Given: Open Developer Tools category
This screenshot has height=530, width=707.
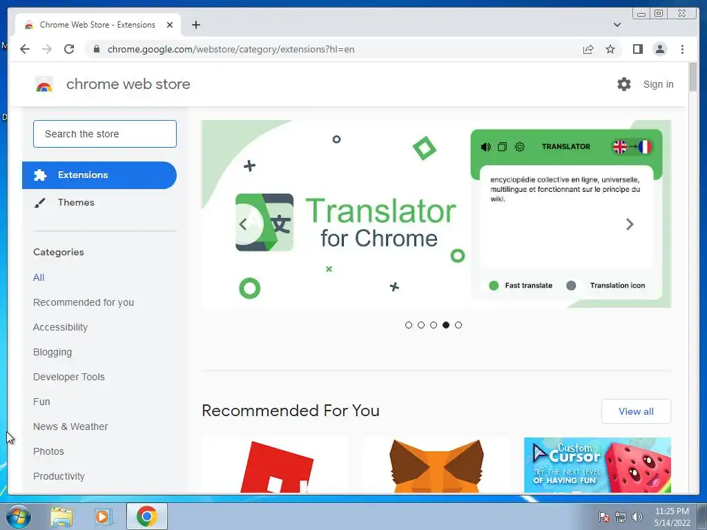Looking at the screenshot, I should point(68,377).
